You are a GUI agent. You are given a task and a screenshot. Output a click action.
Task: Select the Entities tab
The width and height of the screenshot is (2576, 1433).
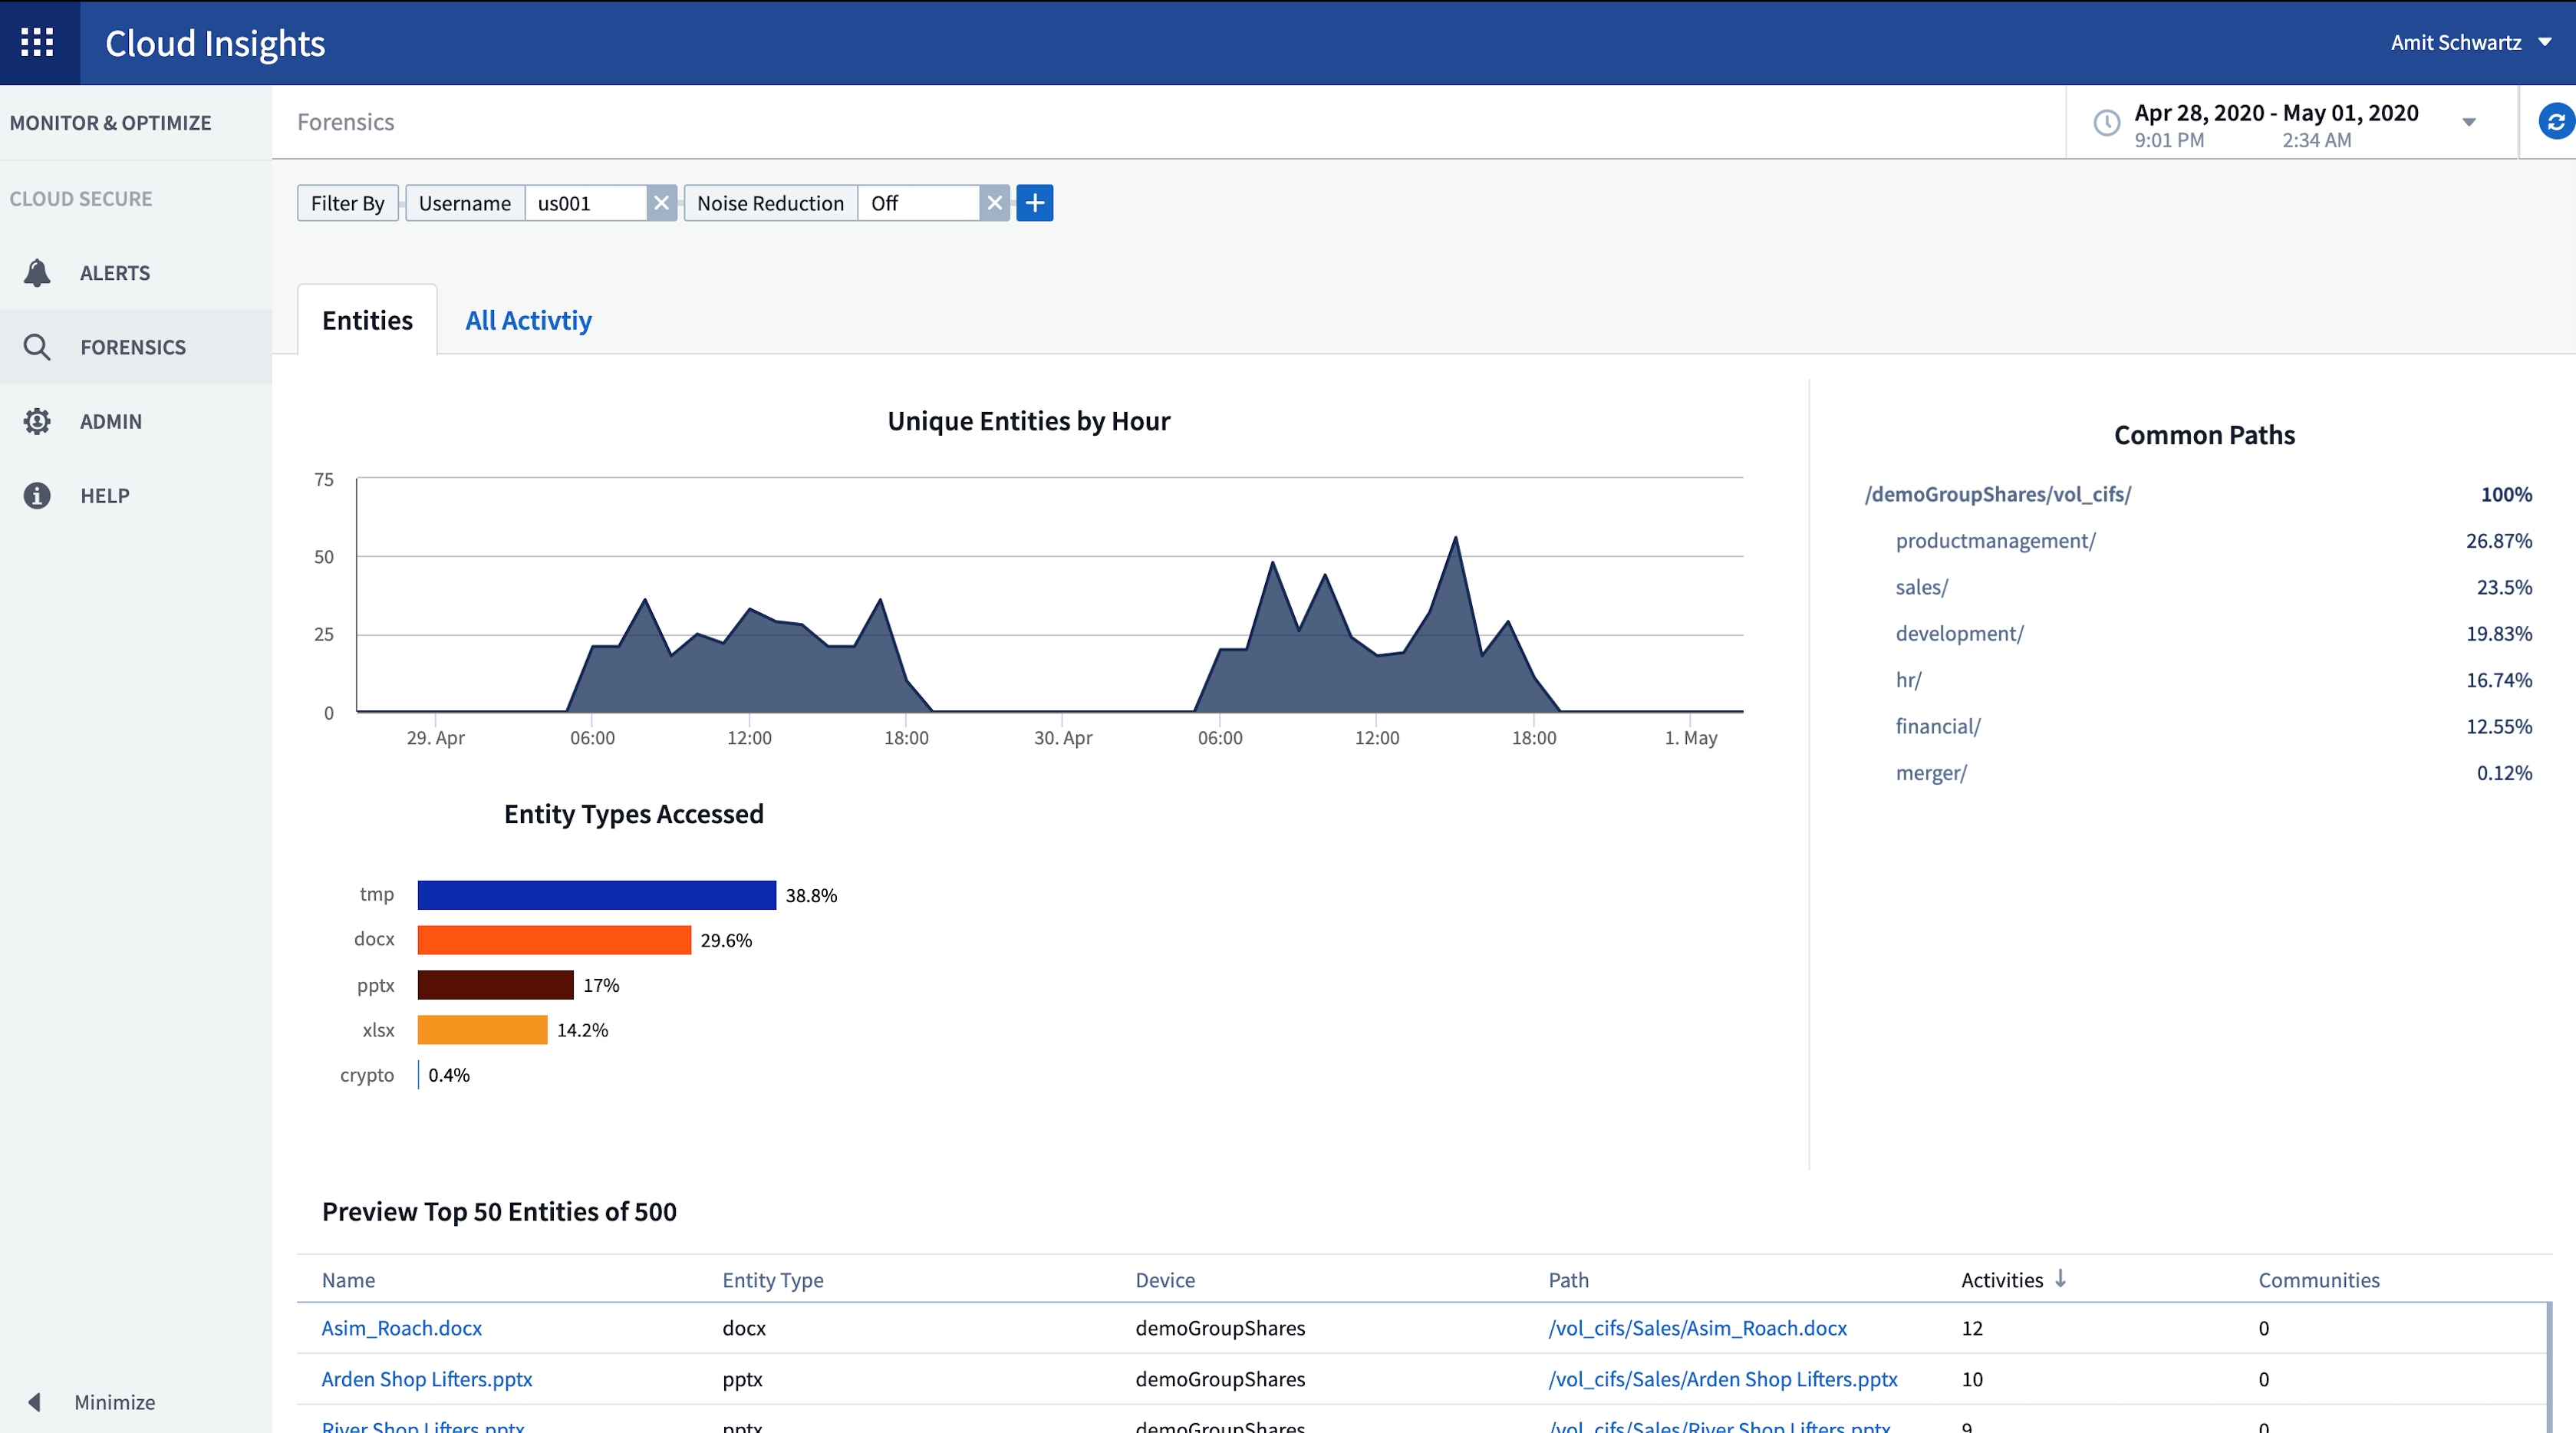[365, 319]
